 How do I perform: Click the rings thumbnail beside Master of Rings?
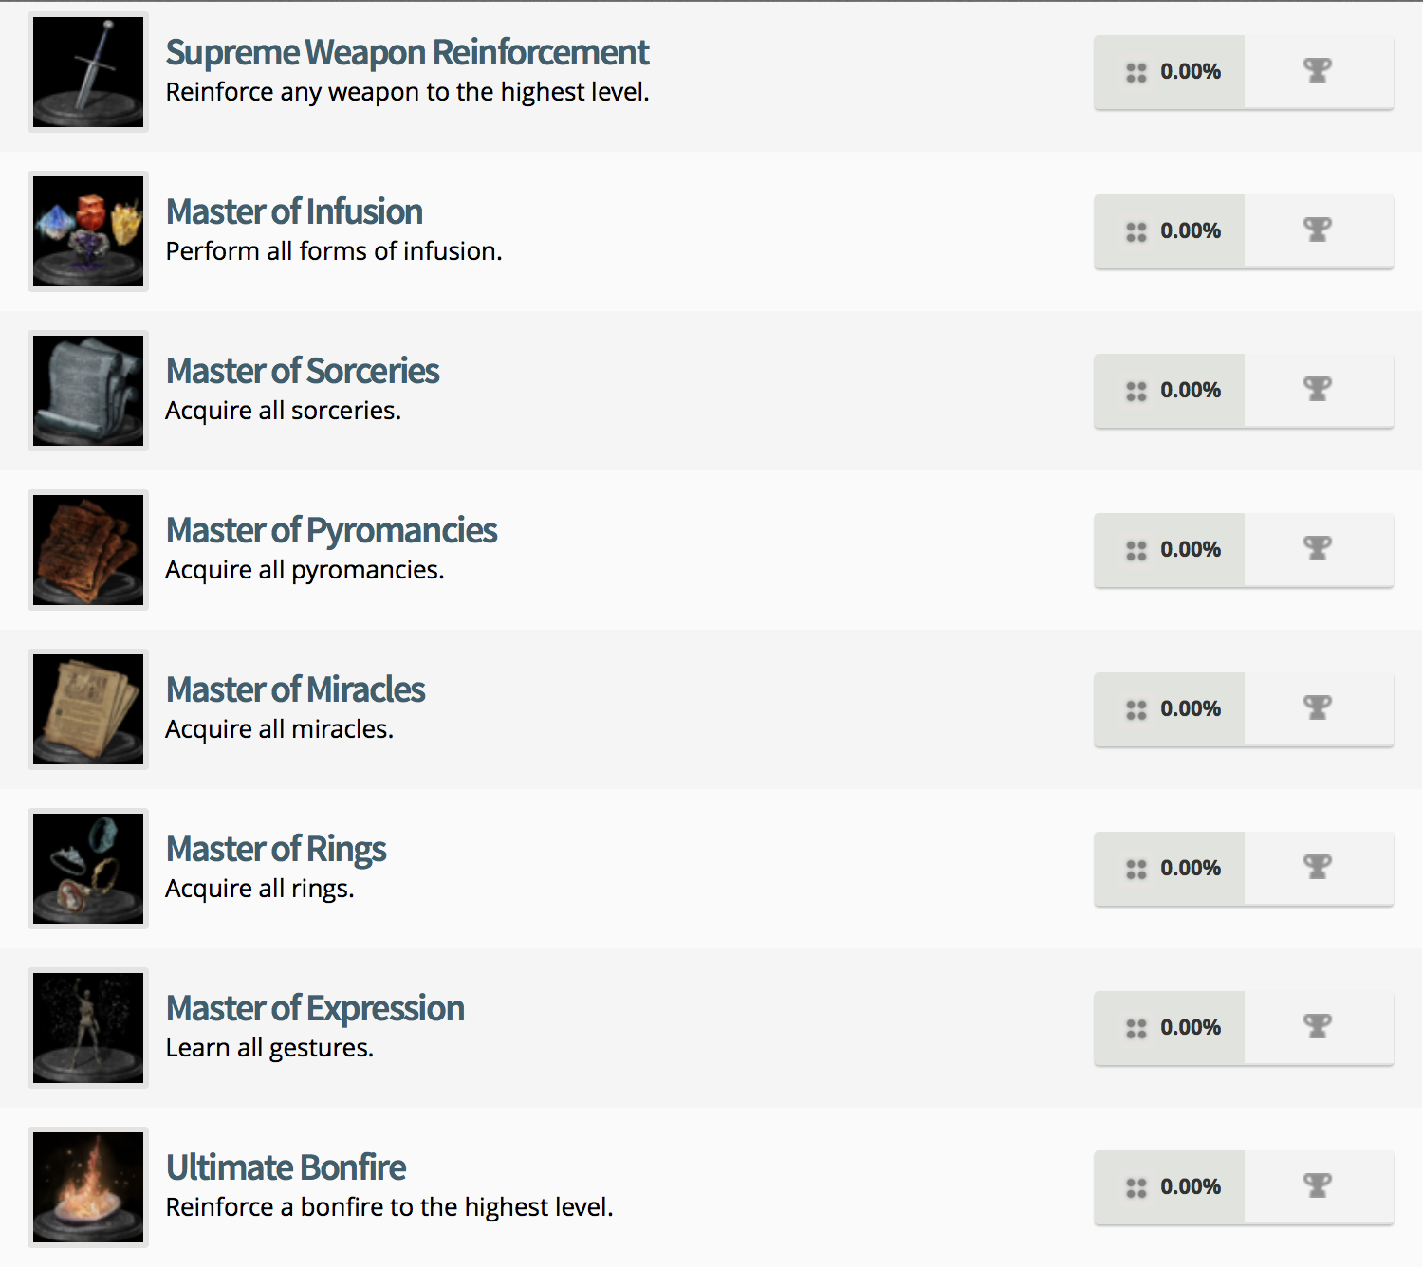coord(87,869)
